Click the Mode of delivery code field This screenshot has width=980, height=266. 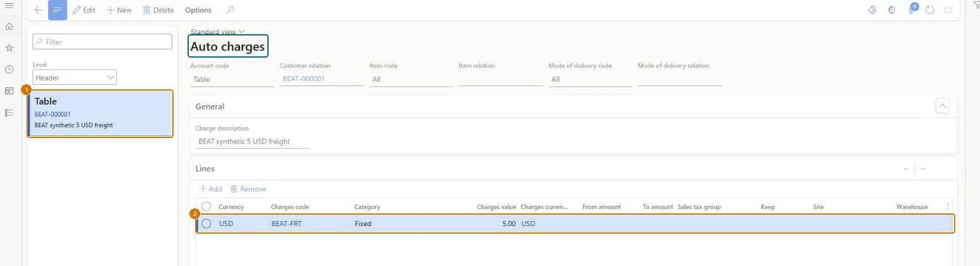590,79
